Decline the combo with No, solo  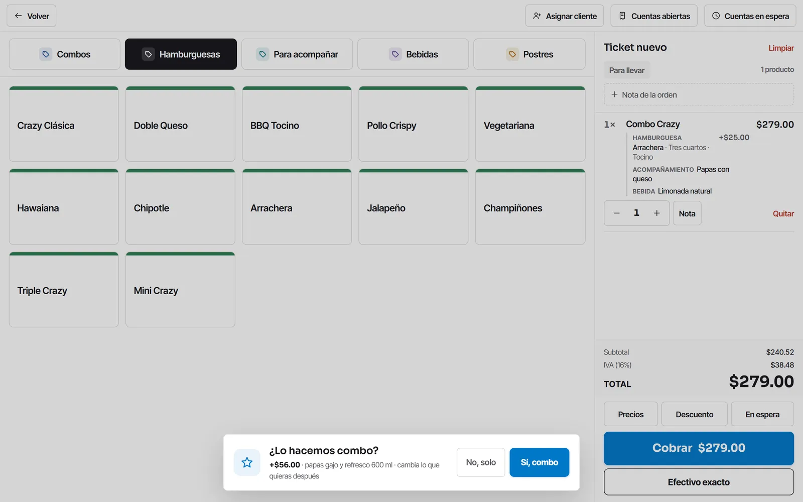[481, 462]
